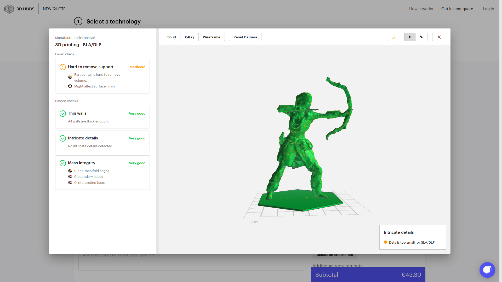Click the warning icon beside Hard to remove support
502x282 pixels.
tap(63, 67)
